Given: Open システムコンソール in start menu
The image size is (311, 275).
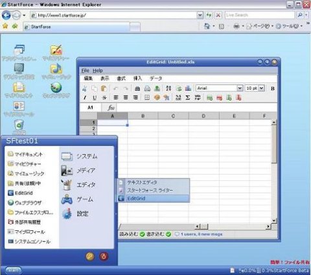Looking at the screenshot, I should pos(29,241).
